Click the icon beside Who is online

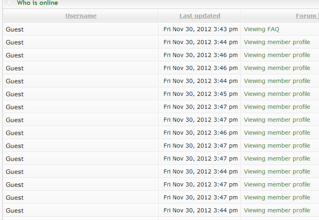(9, 3)
